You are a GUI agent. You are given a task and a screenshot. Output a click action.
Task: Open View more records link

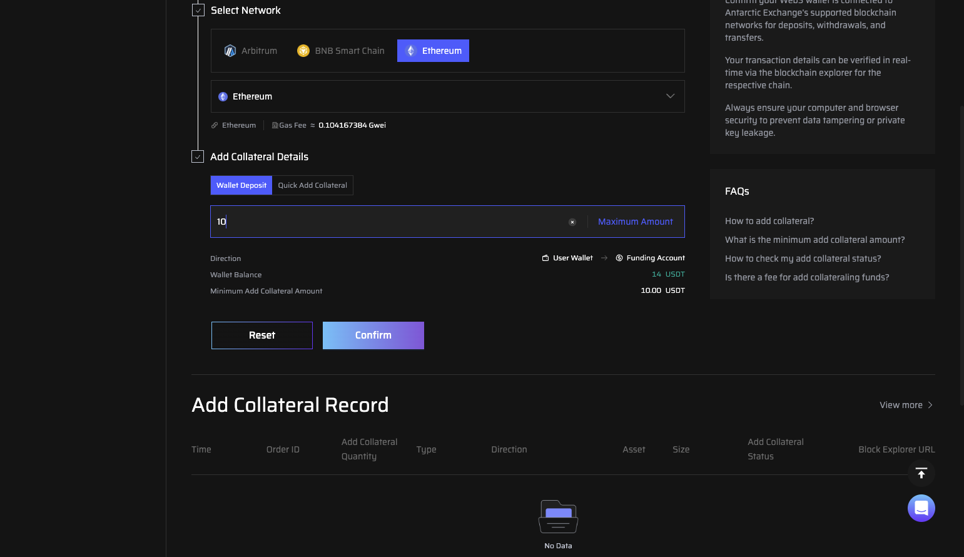(906, 405)
